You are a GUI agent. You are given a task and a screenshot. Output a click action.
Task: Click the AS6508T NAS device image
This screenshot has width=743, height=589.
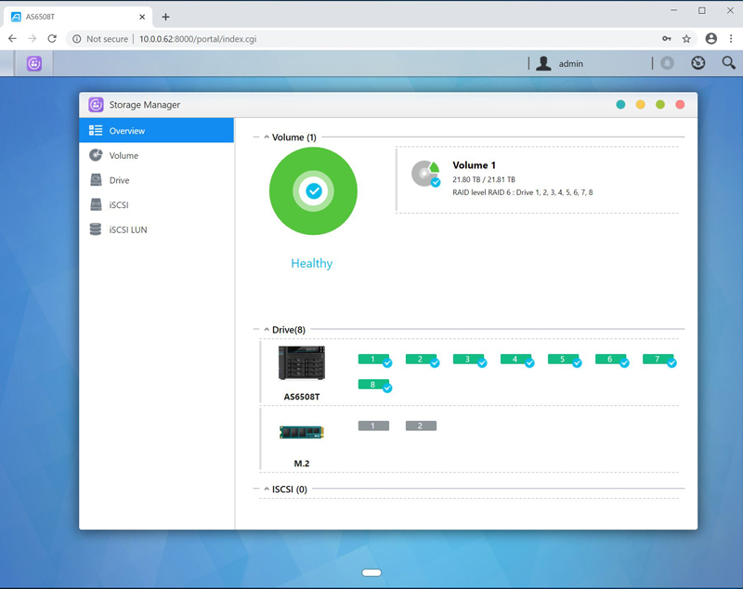click(302, 363)
